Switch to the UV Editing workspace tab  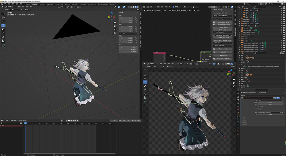[x=50, y=4]
